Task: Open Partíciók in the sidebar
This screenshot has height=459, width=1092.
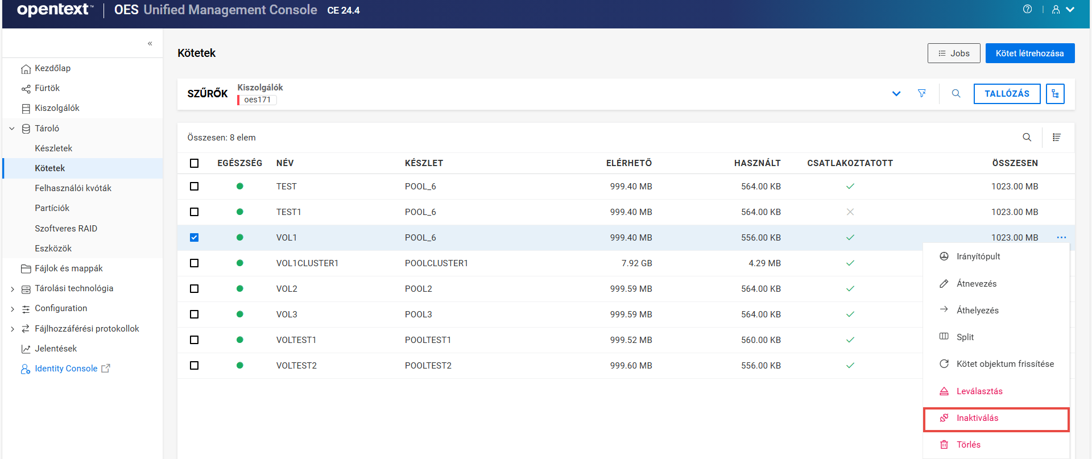Action: click(52, 208)
